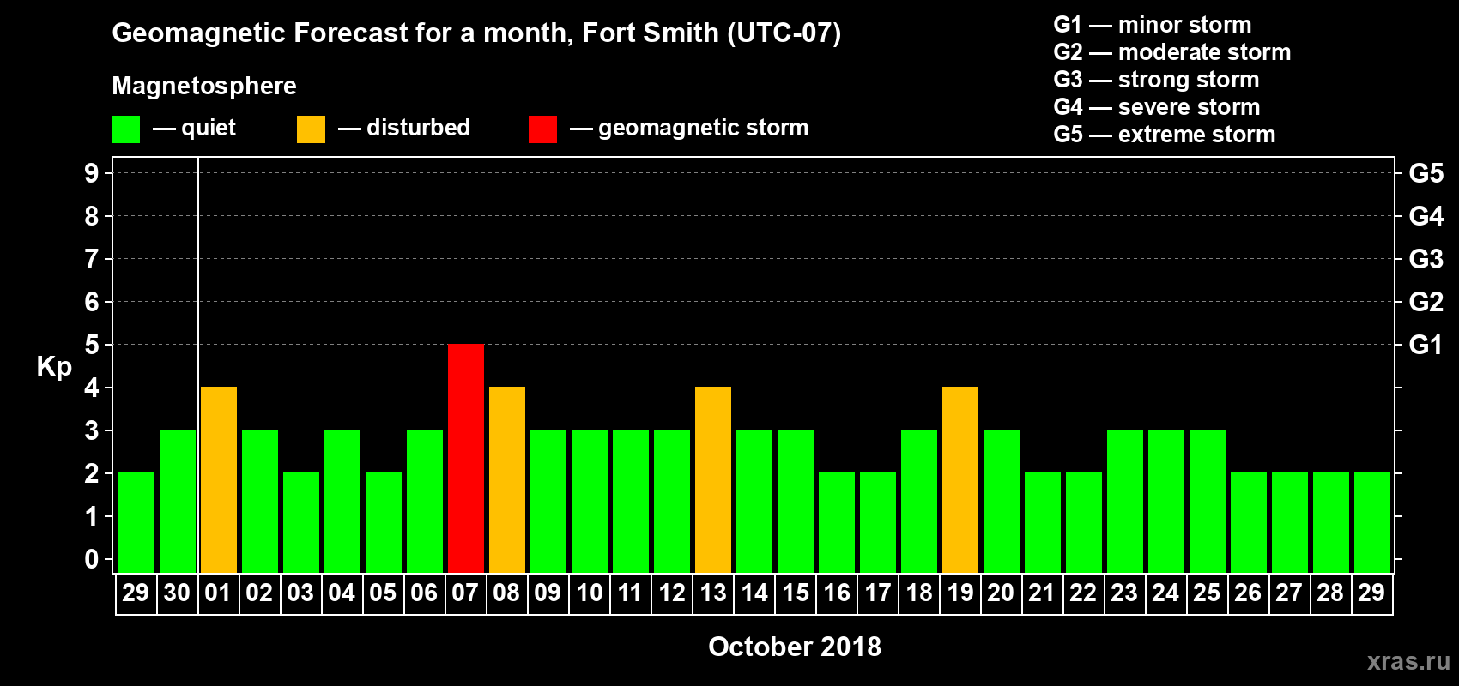Viewport: 1459px width, 686px height.
Task: Click the Kp value 5 on the axis
Action: click(x=92, y=345)
